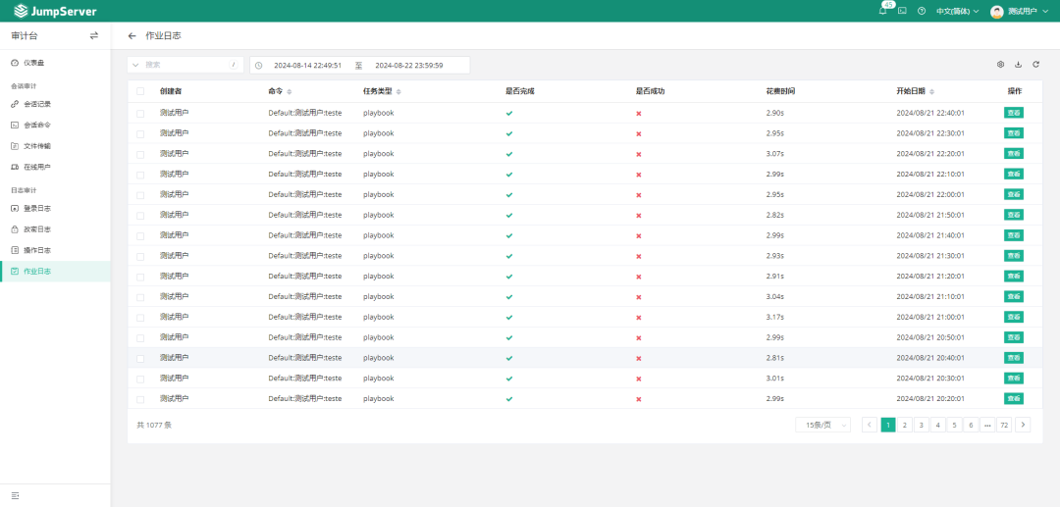The height and width of the screenshot is (507, 1060).
Task: Click the back arrow beside 作业日志 title
Action: click(132, 35)
